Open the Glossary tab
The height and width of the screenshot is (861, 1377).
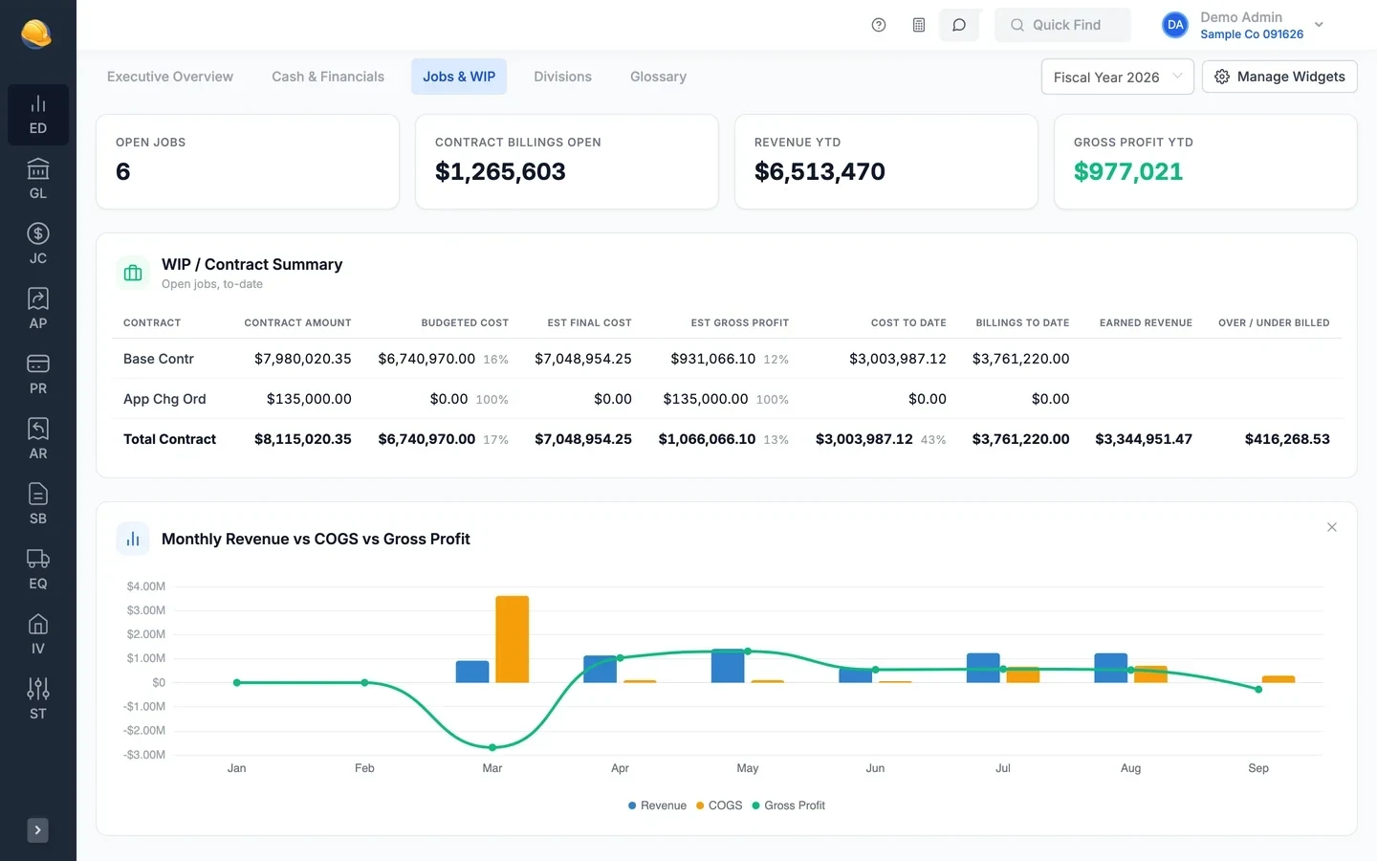pyautogui.click(x=658, y=77)
